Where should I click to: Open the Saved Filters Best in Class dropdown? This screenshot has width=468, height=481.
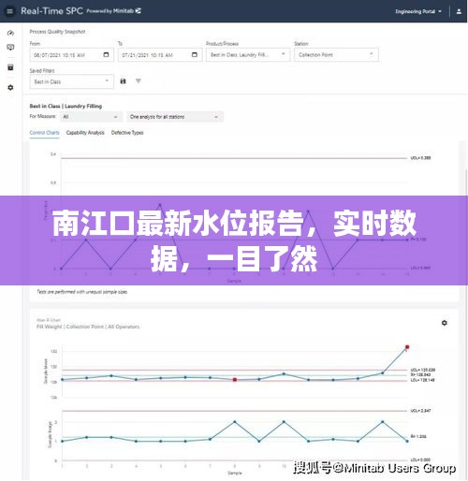tap(72, 81)
